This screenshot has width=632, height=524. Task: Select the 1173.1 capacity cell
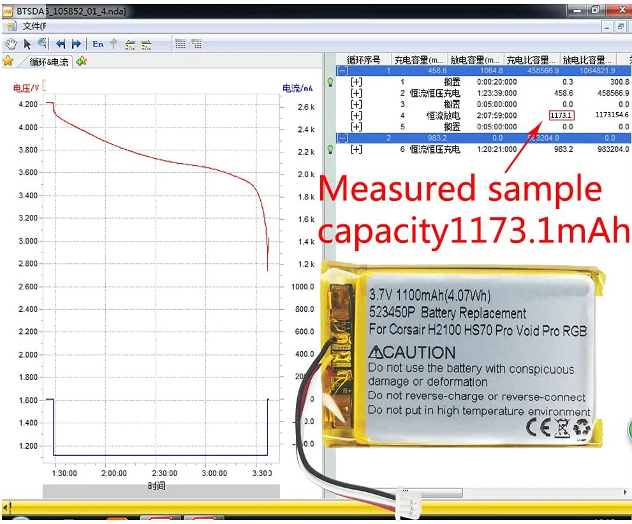(561, 115)
